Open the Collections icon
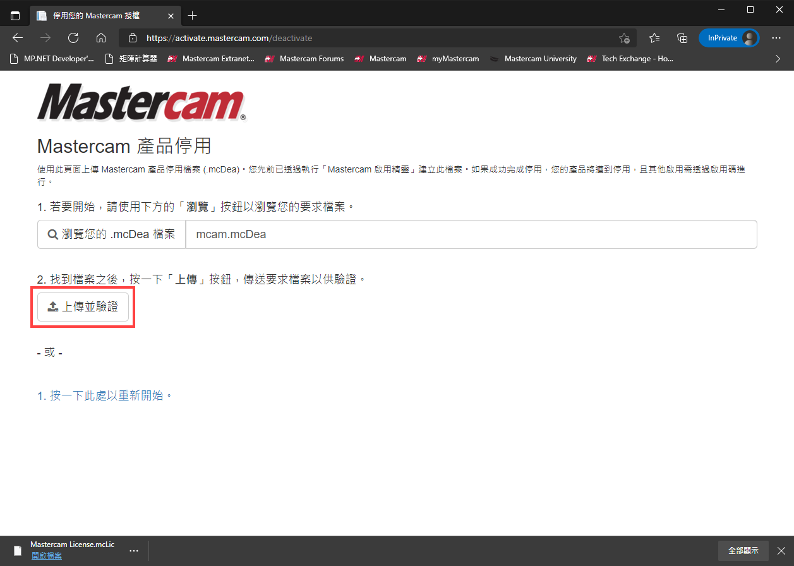 [682, 38]
